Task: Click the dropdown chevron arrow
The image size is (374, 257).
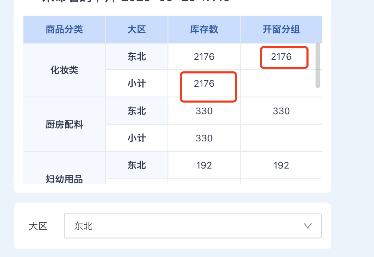Action: tap(307, 226)
